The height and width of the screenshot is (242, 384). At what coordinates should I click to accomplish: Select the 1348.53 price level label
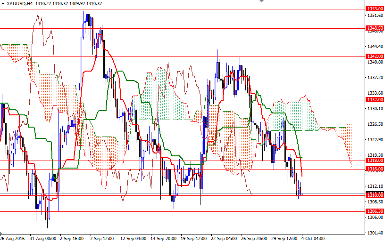click(x=375, y=28)
